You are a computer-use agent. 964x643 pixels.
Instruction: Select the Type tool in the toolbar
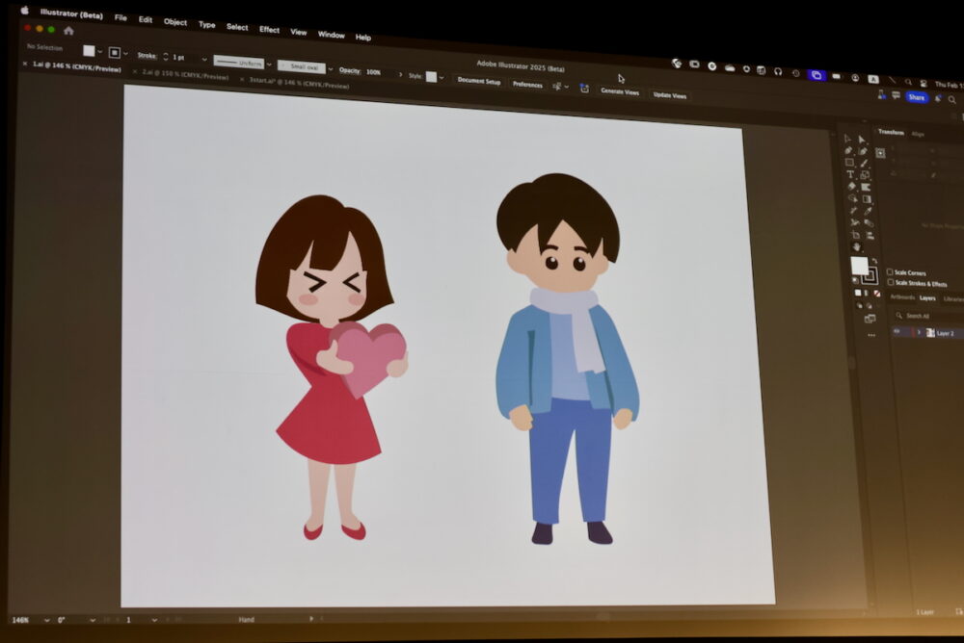pyautogui.click(x=851, y=175)
